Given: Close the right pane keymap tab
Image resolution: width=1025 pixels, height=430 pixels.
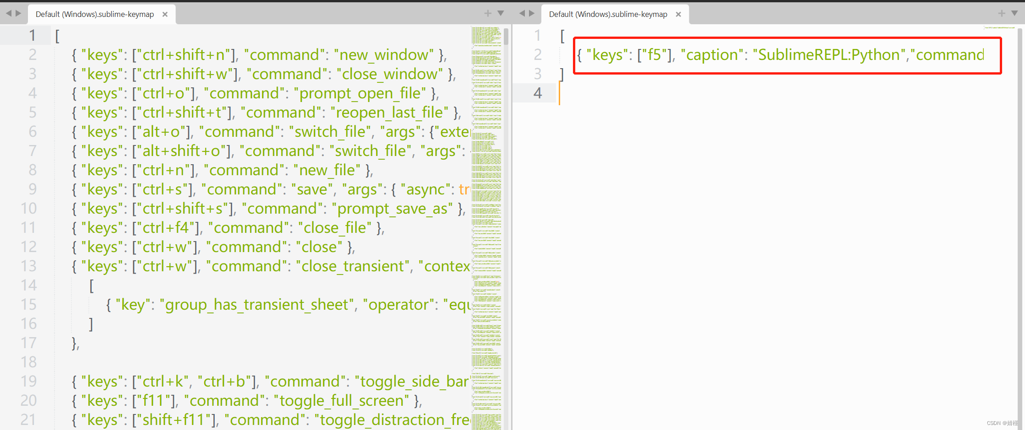Looking at the screenshot, I should coord(678,14).
